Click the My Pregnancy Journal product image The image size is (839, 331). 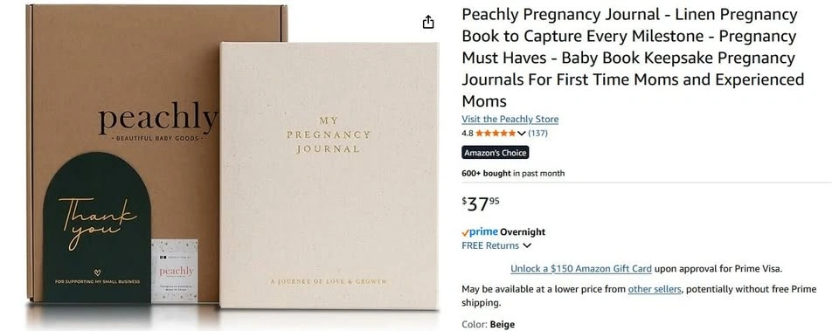(x=329, y=176)
